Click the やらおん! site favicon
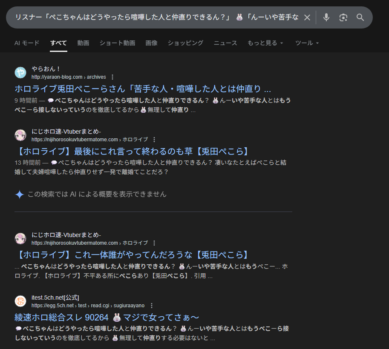 pos(20,73)
